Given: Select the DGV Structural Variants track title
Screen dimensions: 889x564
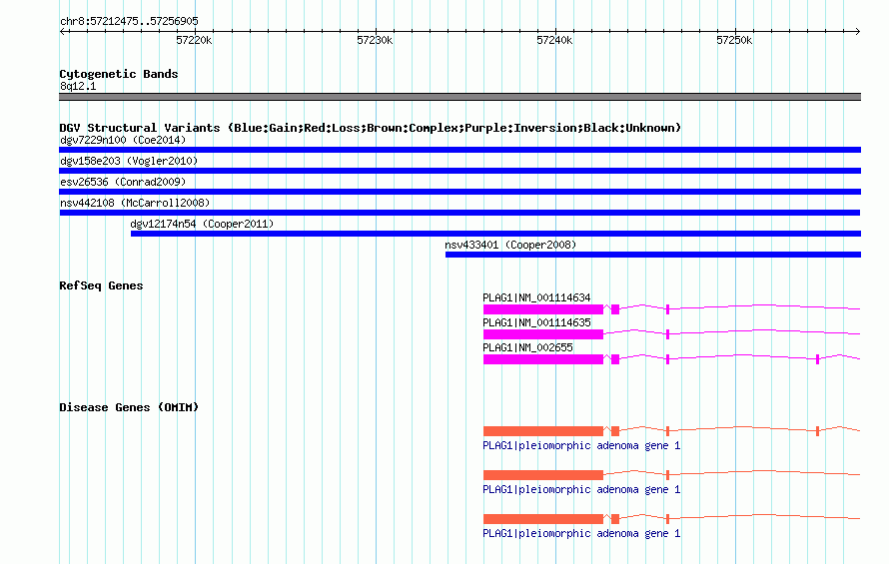Looking at the screenshot, I should [x=371, y=128].
